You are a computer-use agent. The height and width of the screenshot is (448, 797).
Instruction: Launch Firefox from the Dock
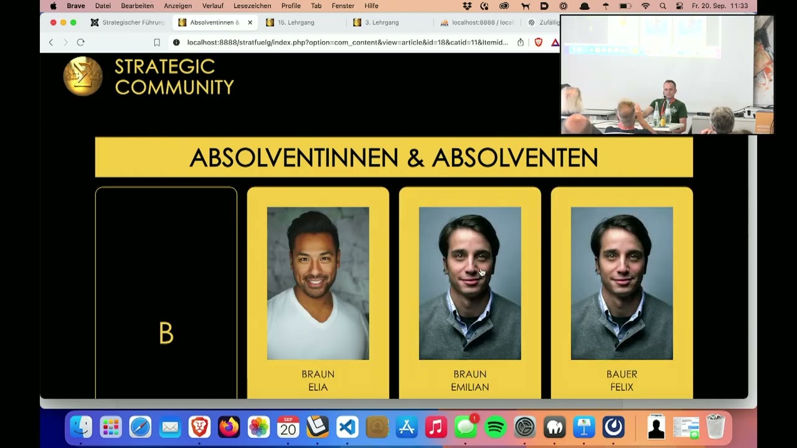229,427
